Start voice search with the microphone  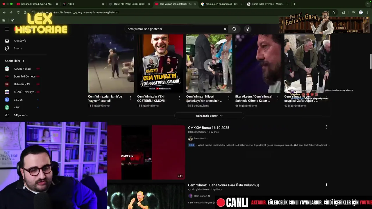[x=248, y=29]
